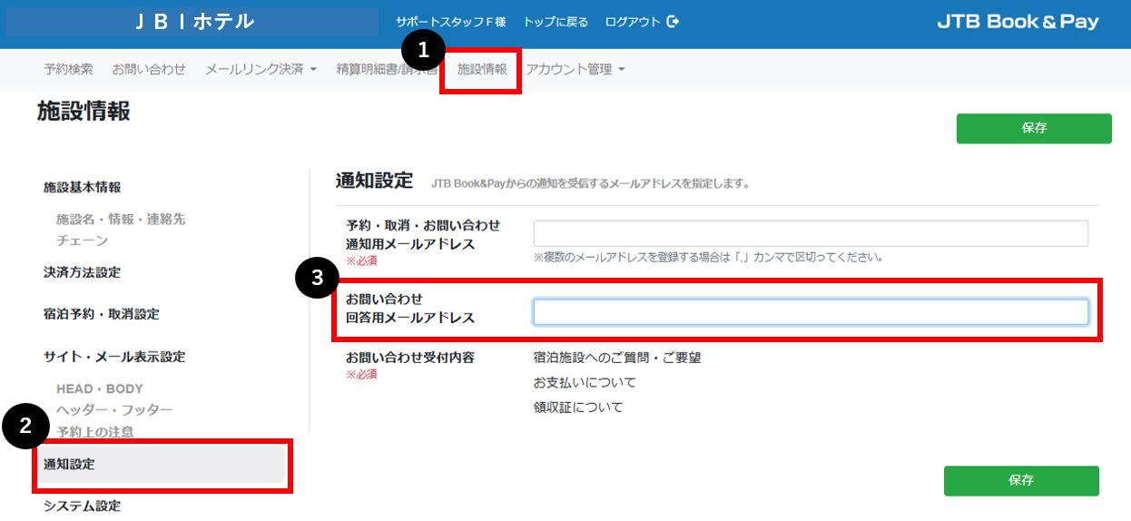1131x521 pixels.
Task: Click the logout icon beside ログアウト
Action: tap(673, 22)
